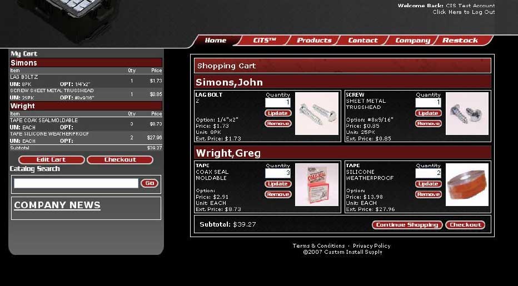Click Here to Log Out link
Viewport: 518px width, 286px height.
click(x=463, y=12)
